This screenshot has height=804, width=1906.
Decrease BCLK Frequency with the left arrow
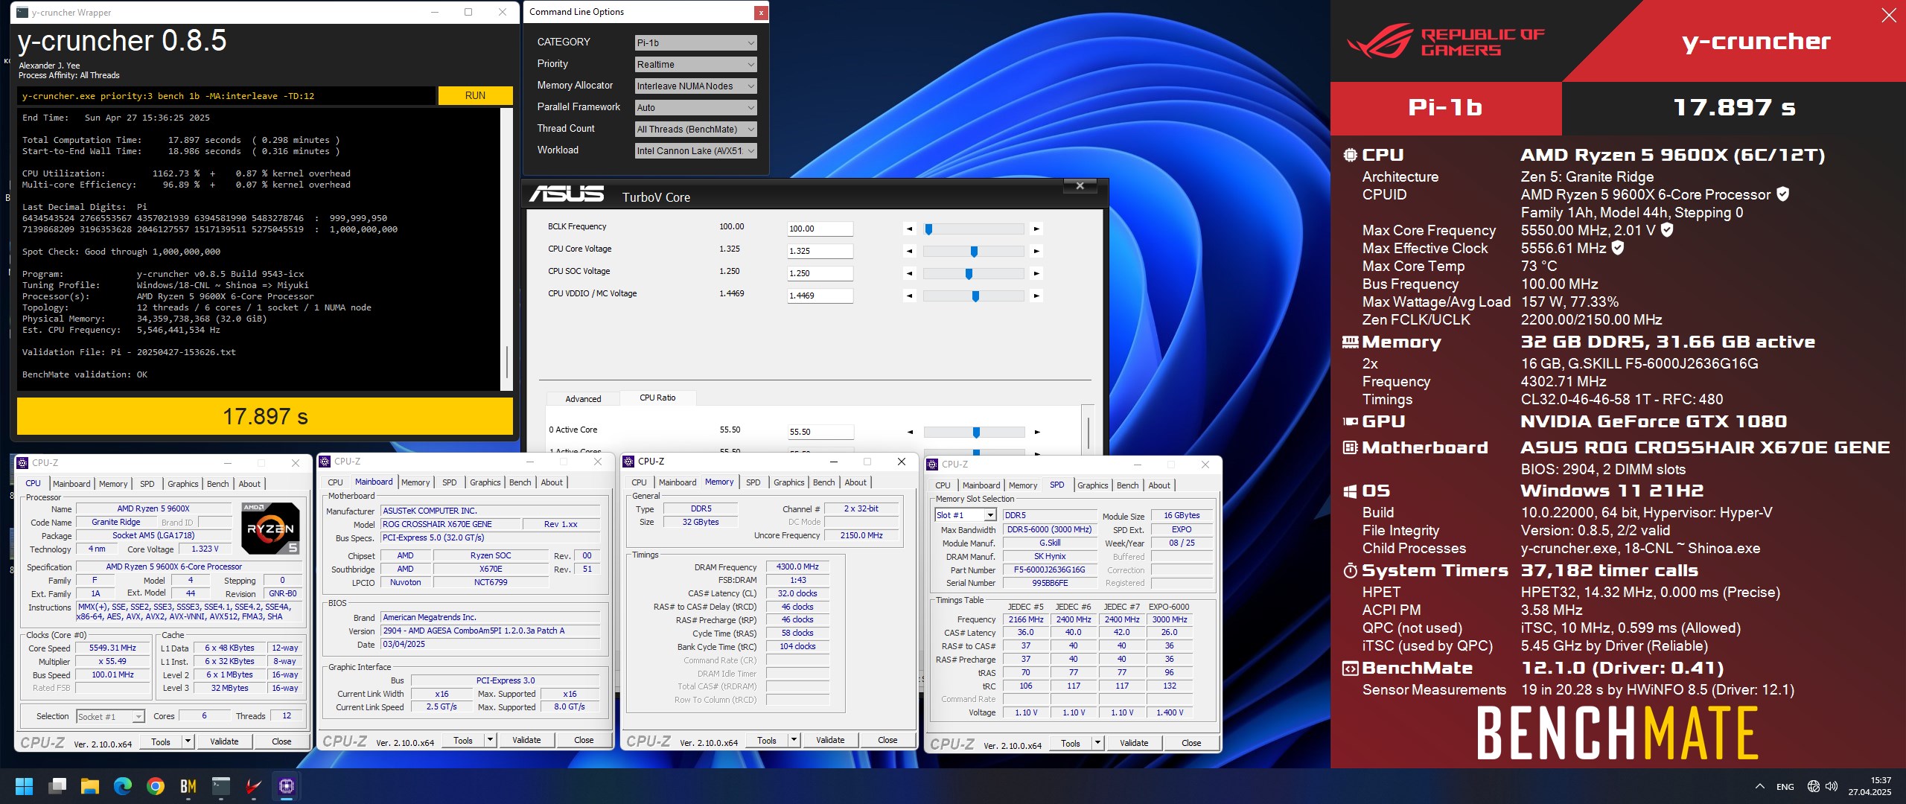coord(909,229)
